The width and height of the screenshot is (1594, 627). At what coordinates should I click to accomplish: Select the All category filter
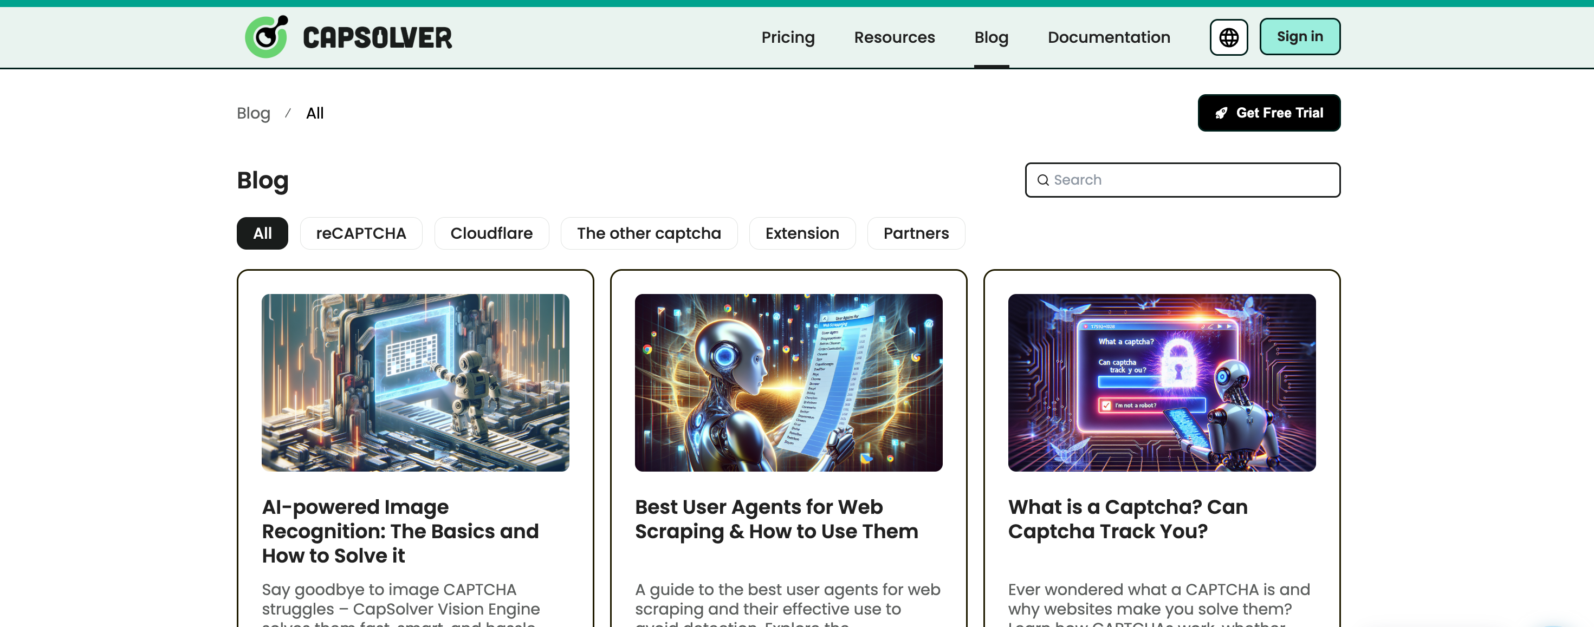[262, 233]
